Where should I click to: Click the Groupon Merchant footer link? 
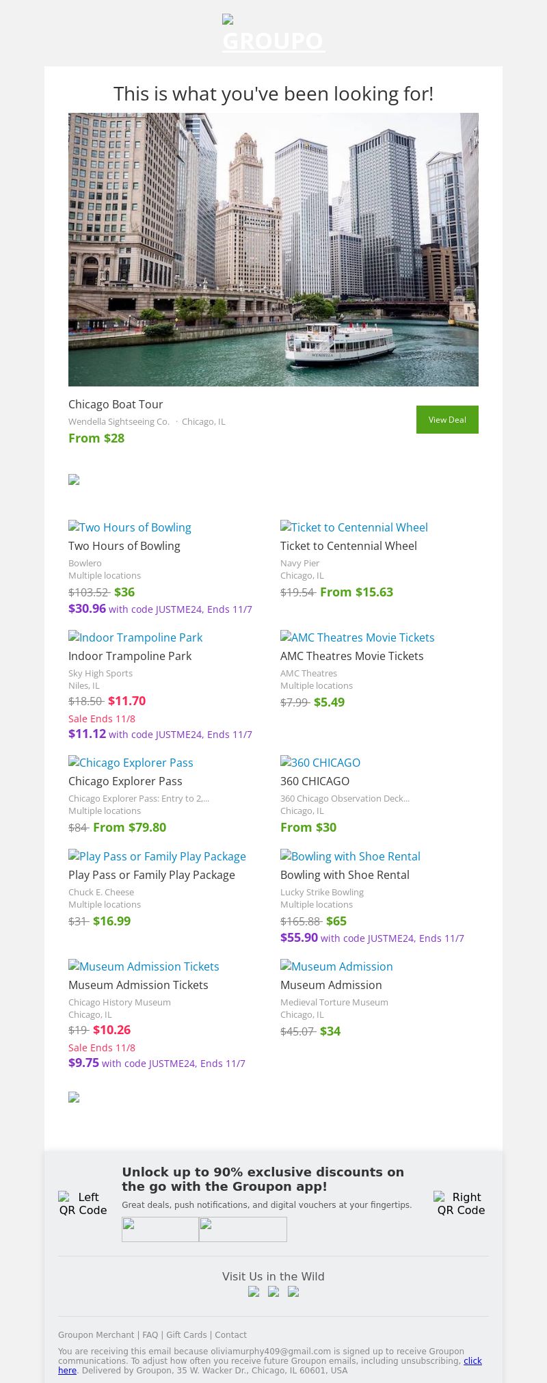96,1334
